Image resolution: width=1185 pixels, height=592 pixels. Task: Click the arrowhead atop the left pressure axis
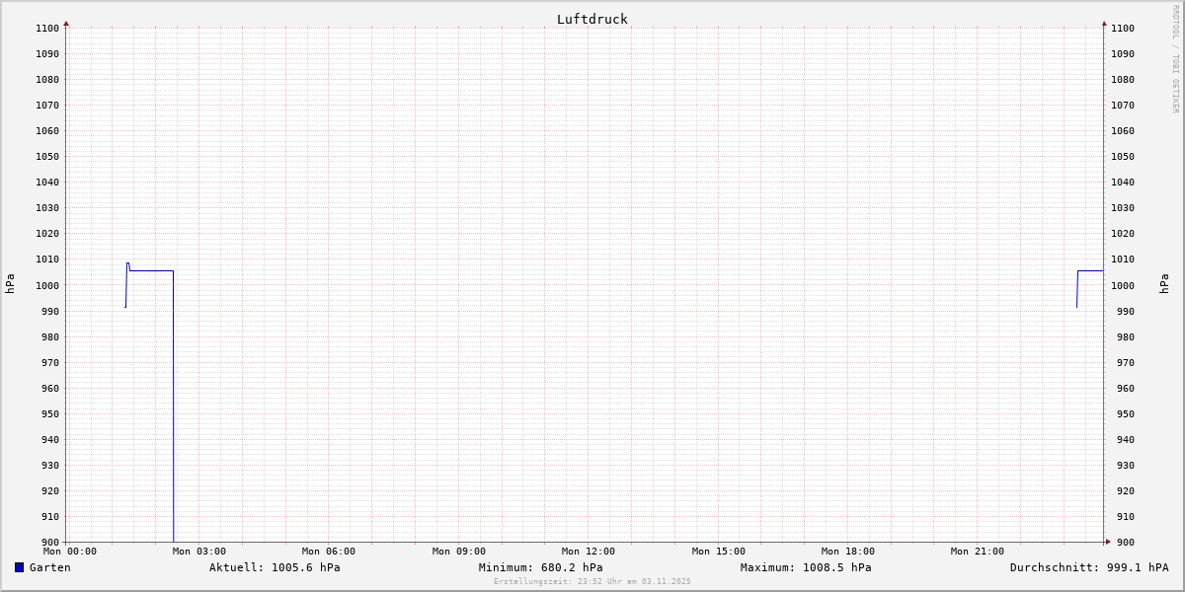[66, 23]
